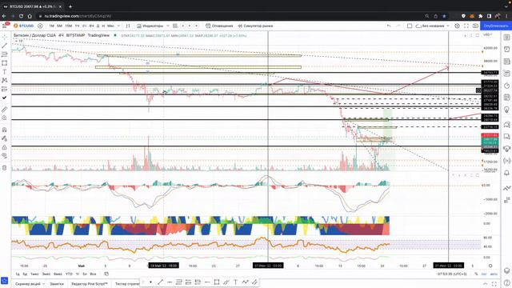Open the alerts clock panel
Image resolution: width=512 pixels, height=288 pixels.
506,50
